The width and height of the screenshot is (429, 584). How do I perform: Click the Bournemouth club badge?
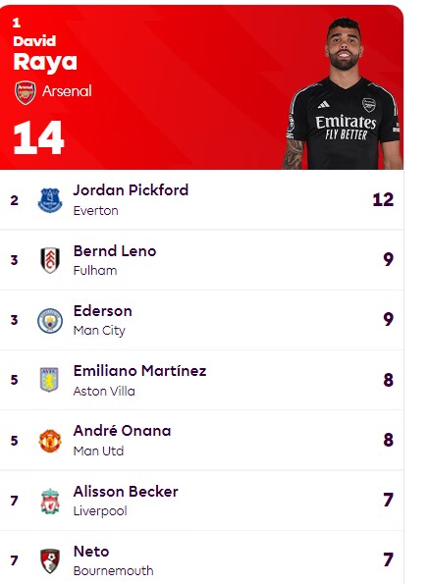tap(50, 560)
